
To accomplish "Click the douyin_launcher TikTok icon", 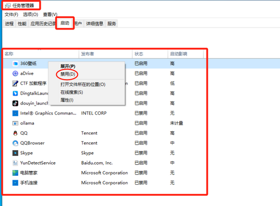I will [x=15, y=103].
